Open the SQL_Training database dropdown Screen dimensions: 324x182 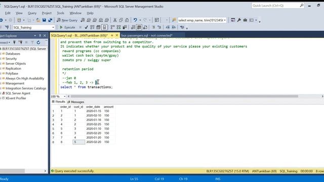coord(53,27)
